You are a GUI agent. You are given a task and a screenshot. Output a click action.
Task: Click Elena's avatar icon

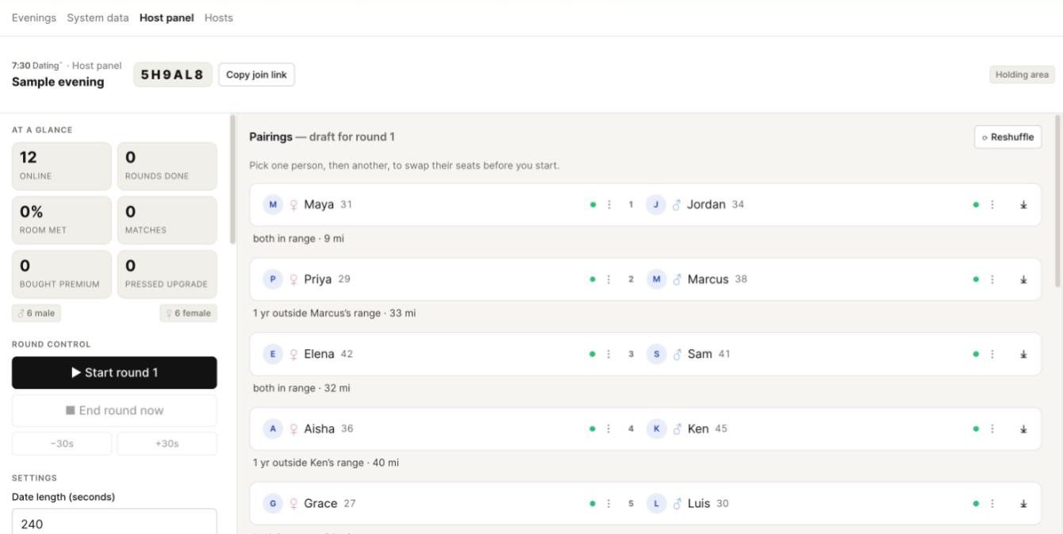[273, 354]
